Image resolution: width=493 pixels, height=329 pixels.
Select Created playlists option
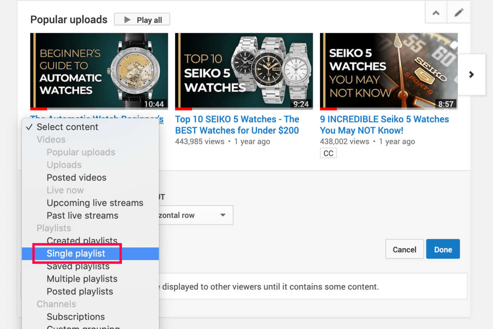click(x=90, y=241)
